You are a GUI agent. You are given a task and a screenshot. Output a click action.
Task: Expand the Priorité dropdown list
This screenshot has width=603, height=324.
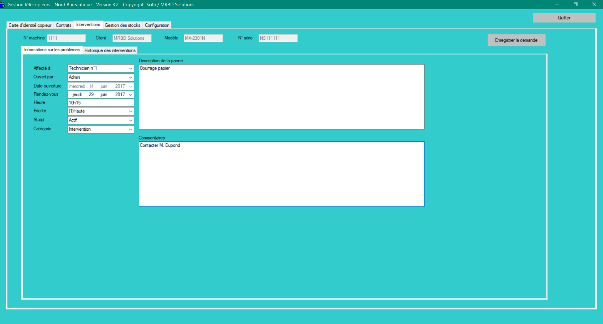[130, 111]
